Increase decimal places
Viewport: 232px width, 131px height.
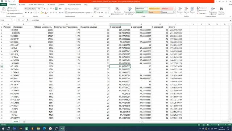tap(105, 13)
